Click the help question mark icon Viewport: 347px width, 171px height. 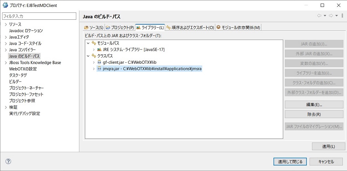point(8,161)
